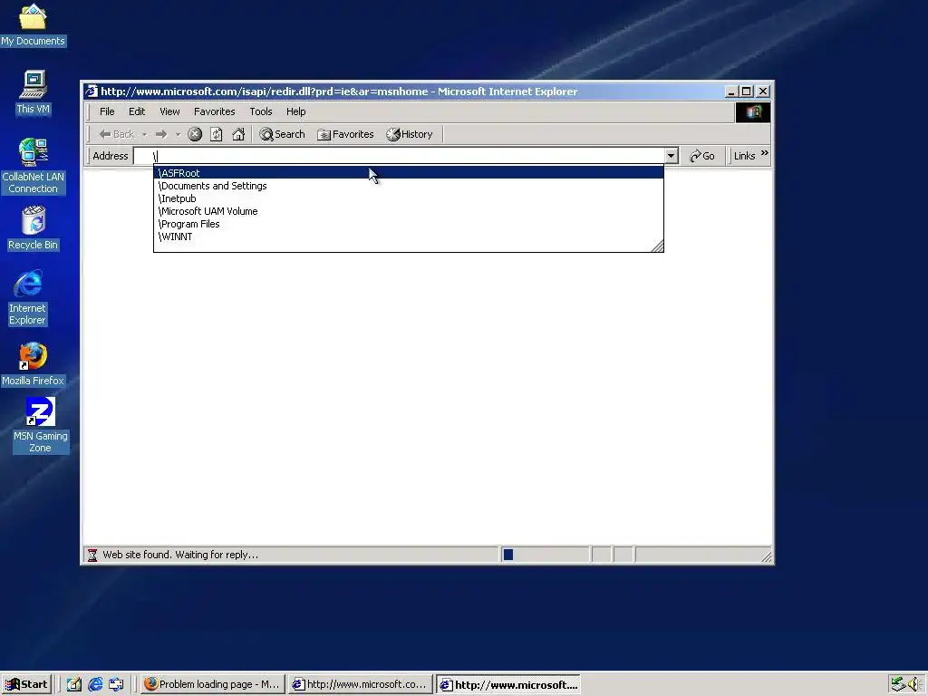Open My Documents desktop icon
This screenshot has width=928, height=696.
[x=33, y=24]
